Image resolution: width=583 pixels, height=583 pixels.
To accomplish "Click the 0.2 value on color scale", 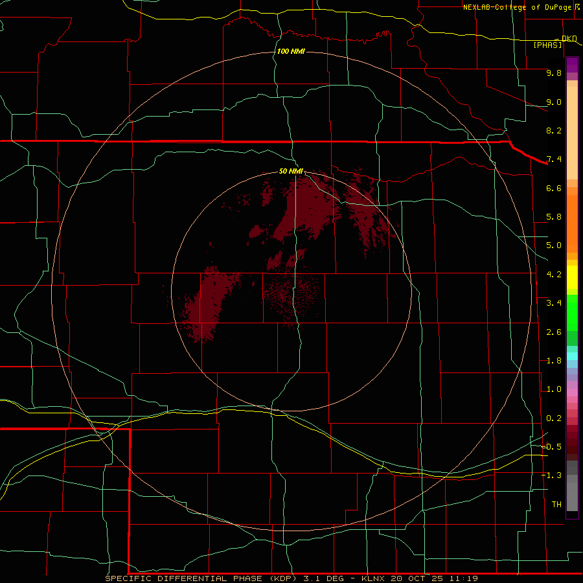I will (554, 418).
